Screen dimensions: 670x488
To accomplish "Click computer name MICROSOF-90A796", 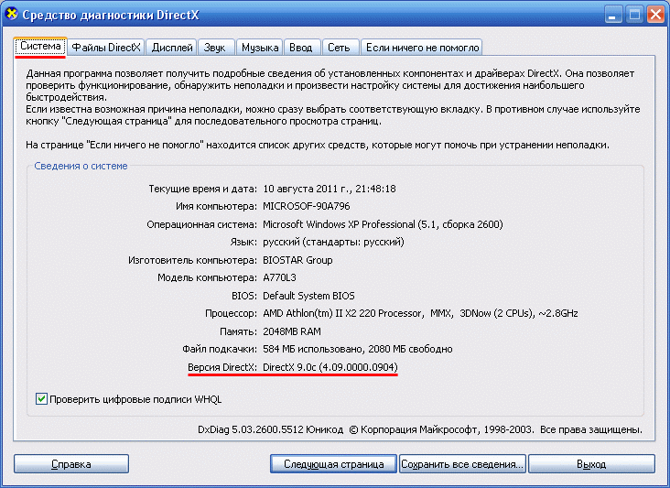I will (x=306, y=206).
